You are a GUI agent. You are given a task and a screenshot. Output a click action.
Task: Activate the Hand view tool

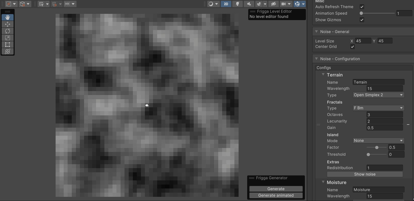pos(8,17)
